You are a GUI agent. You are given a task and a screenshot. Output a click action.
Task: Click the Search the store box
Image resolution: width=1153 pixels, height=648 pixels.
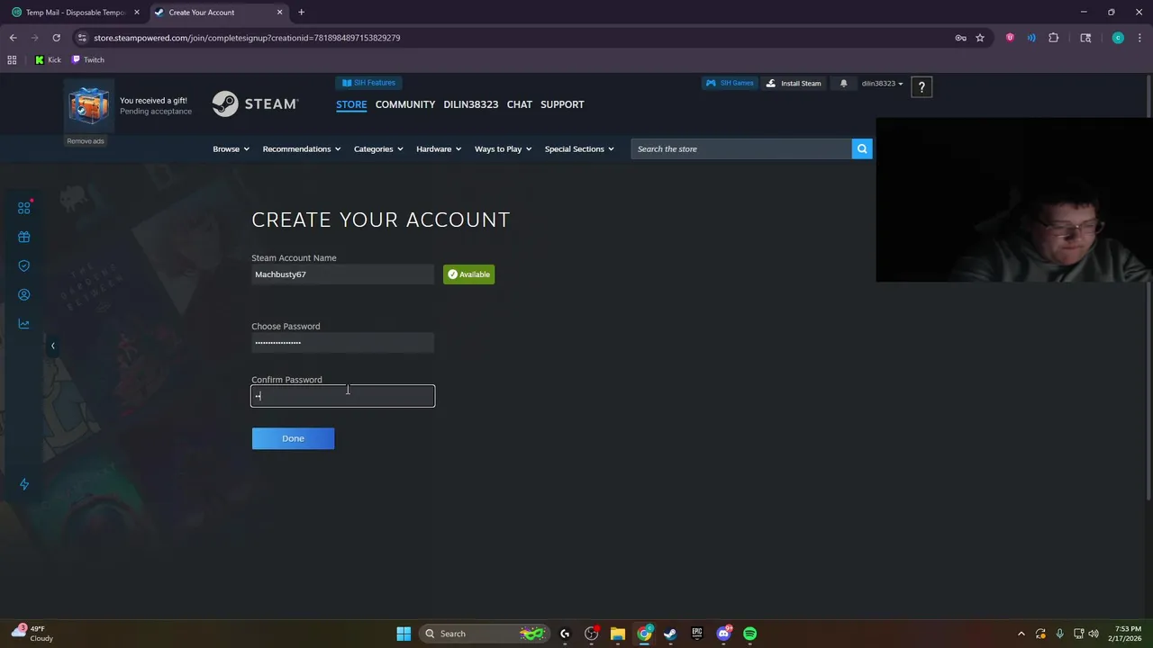tap(741, 148)
